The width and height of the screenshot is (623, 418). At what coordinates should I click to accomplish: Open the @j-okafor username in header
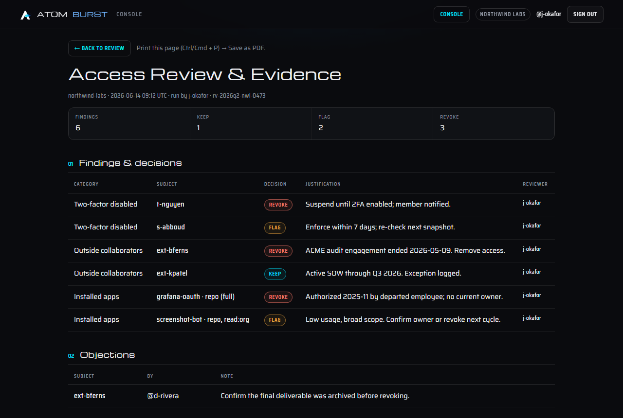(549, 14)
